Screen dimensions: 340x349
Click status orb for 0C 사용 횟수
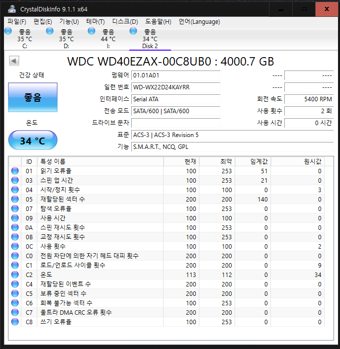point(15,246)
